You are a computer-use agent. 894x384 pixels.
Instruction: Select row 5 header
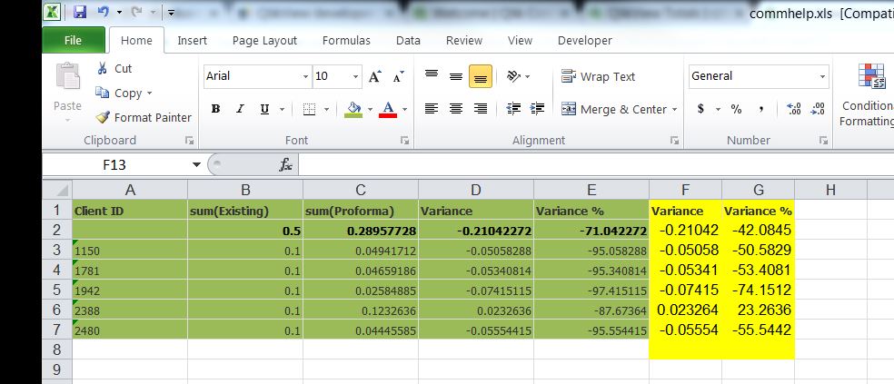click(x=57, y=290)
